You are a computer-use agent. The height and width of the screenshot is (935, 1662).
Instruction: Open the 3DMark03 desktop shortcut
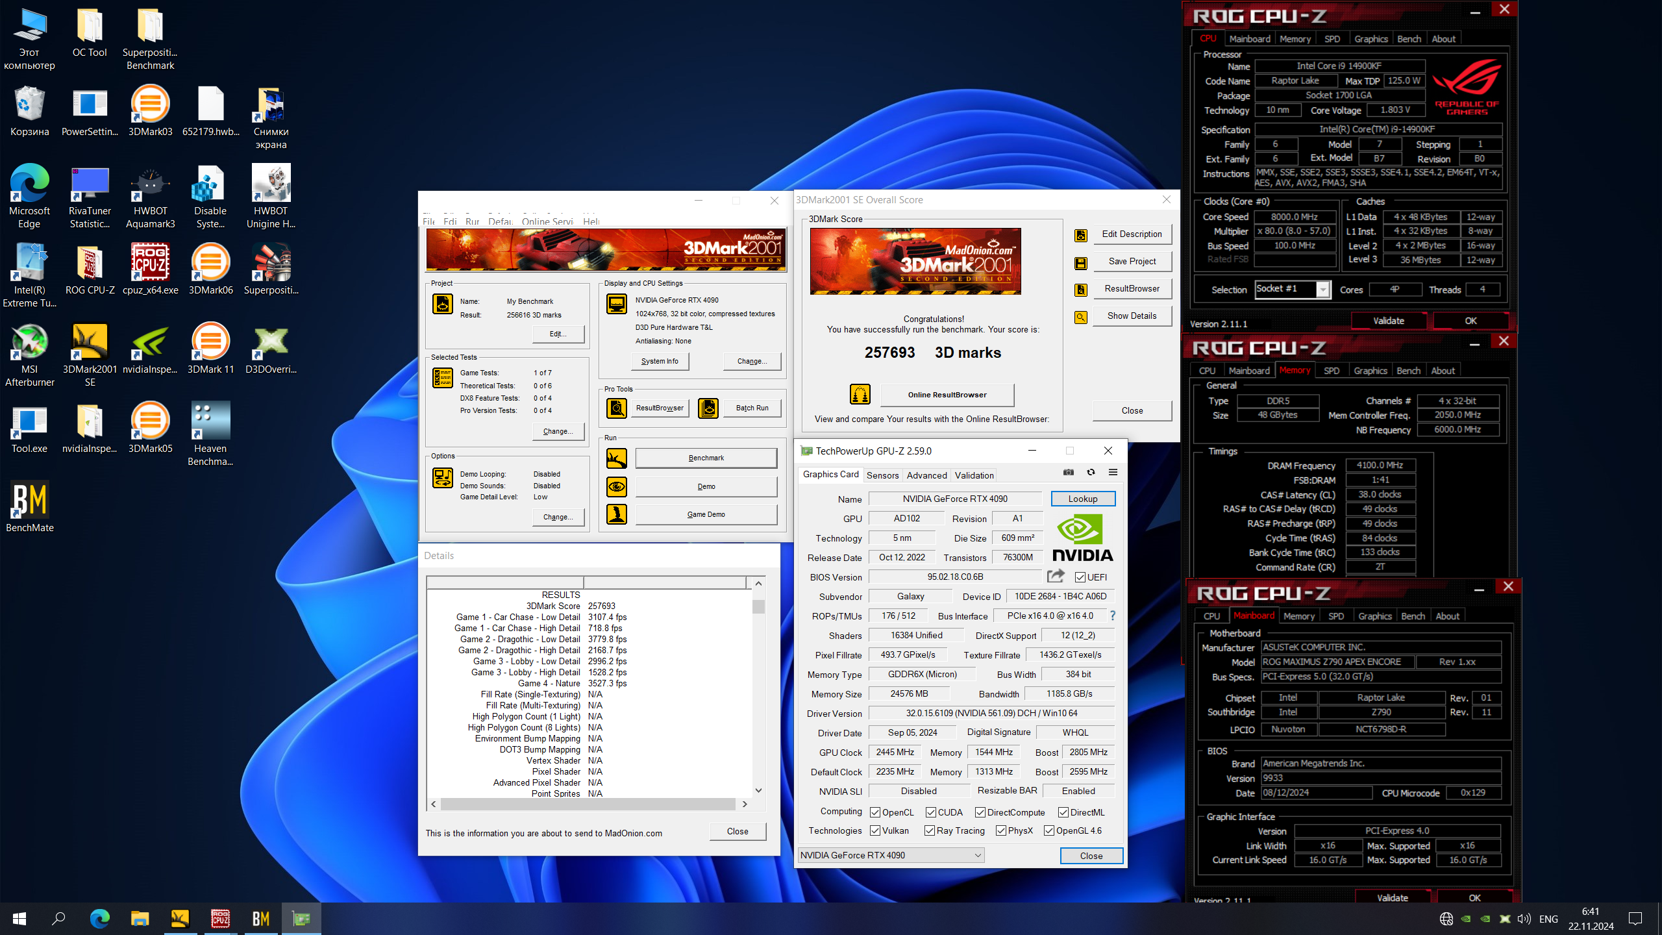150,111
